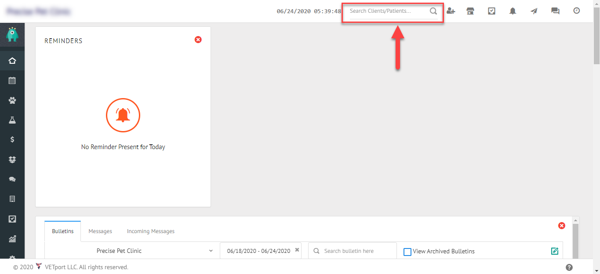Viewport: 600px width, 274px height.
Task: Open the calendar icon in sidebar
Action: click(12, 80)
